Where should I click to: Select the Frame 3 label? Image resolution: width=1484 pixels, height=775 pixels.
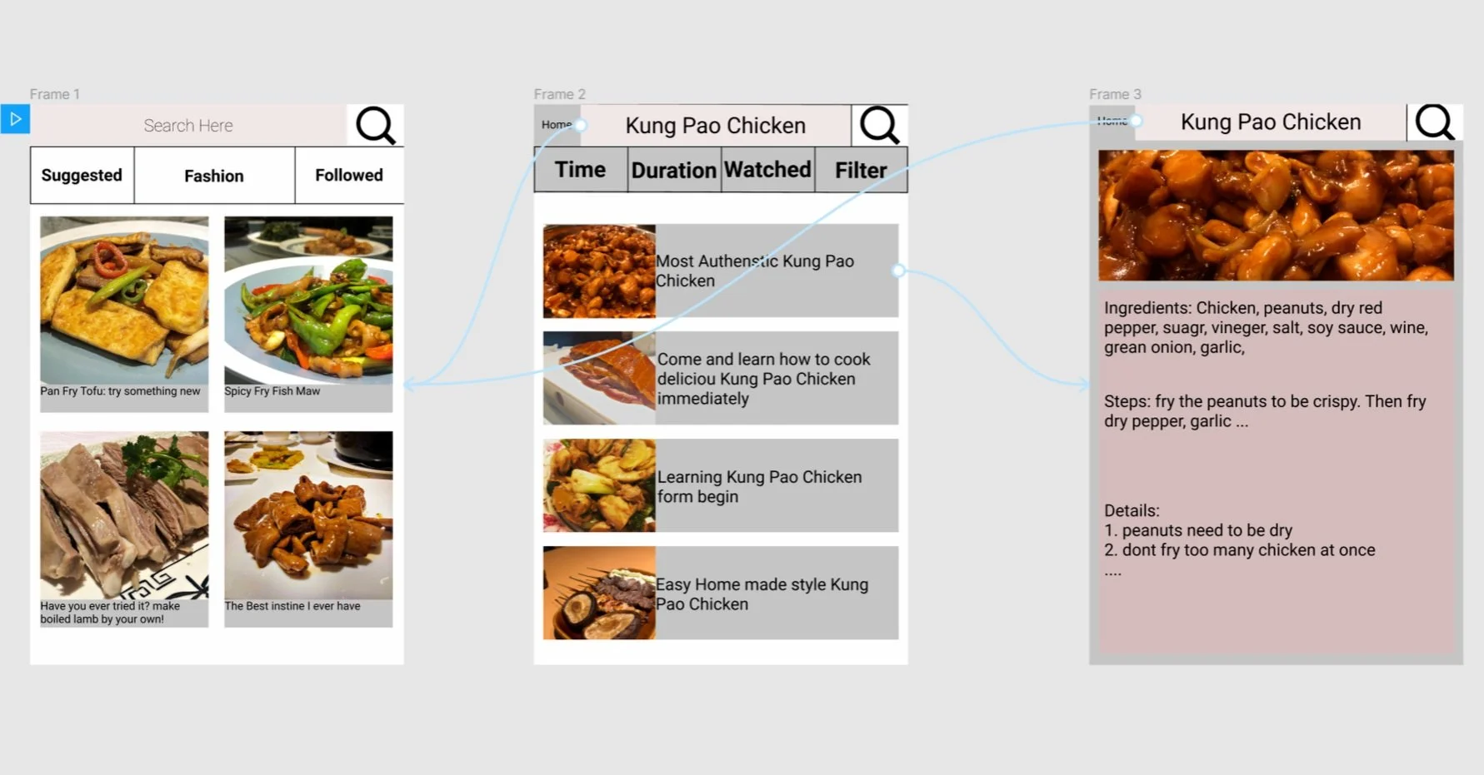point(1115,94)
